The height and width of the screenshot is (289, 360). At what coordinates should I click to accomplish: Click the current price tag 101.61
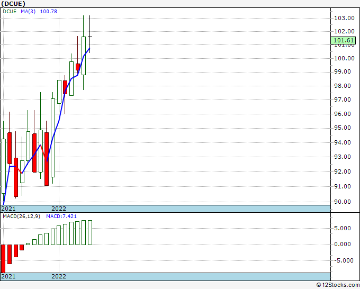[x=344, y=40]
